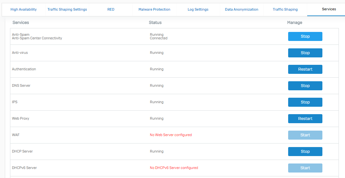Select the Web Proxy service name

click(x=20, y=118)
